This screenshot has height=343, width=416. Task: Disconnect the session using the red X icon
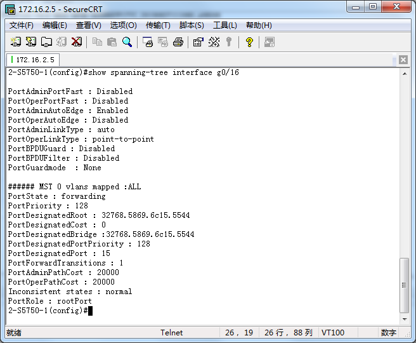pyautogui.click(x=77, y=42)
